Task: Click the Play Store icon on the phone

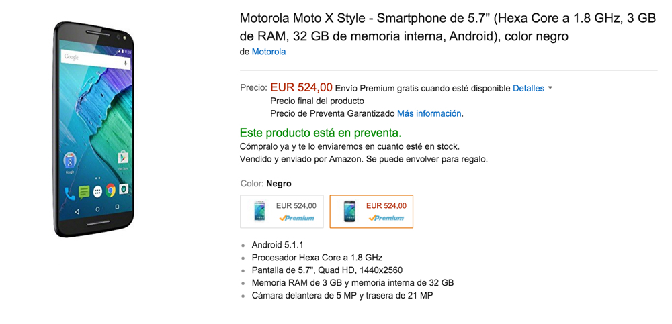Action: (x=123, y=158)
